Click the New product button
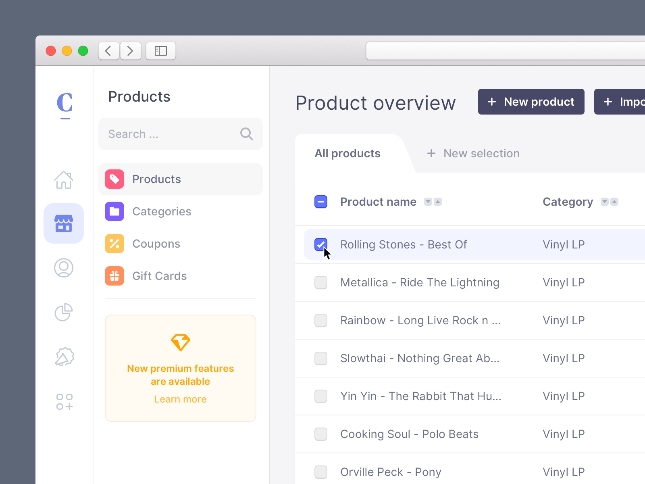 coord(531,102)
